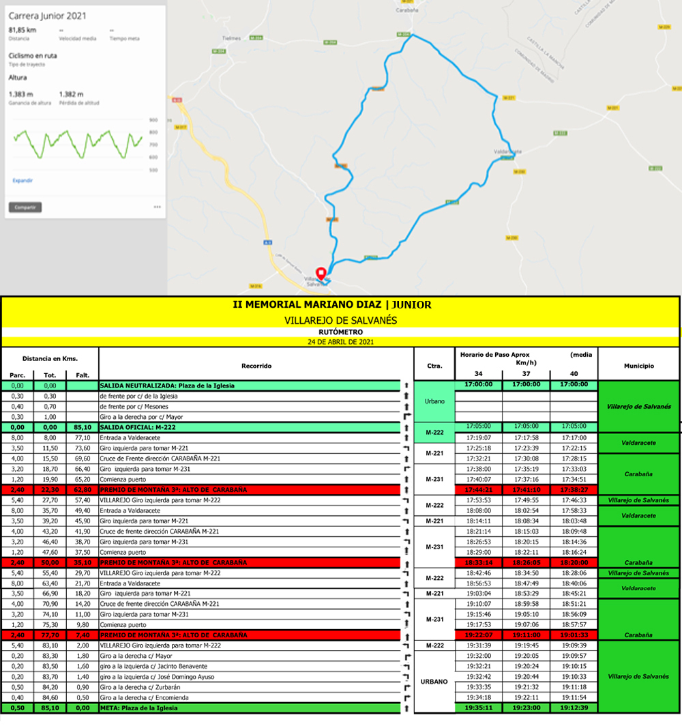Click the 'II MEMORIAL MARIANO DIAZ | JUNIOR' heading
This screenshot has height=726, width=682.
332,304
